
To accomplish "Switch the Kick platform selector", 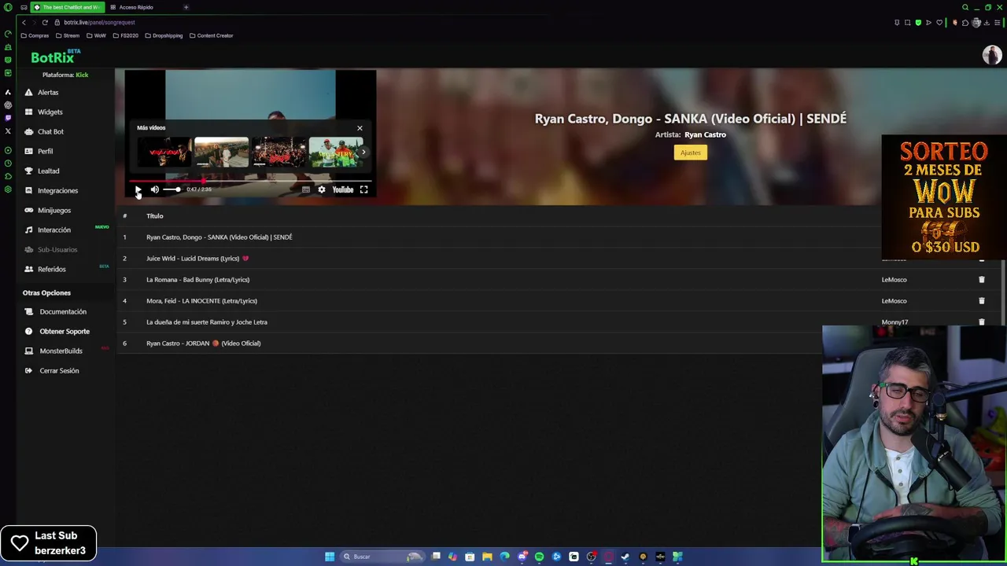I will pyautogui.click(x=82, y=75).
